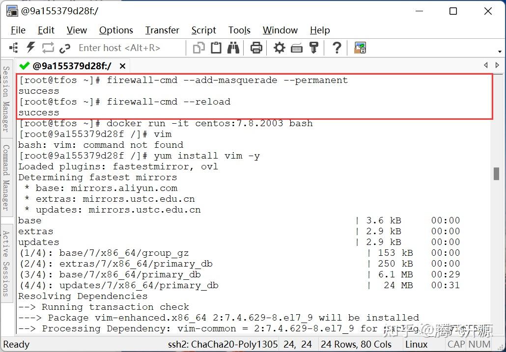Click the tab scroll left arrow
Screen dimensions: 506x352
click(486, 65)
